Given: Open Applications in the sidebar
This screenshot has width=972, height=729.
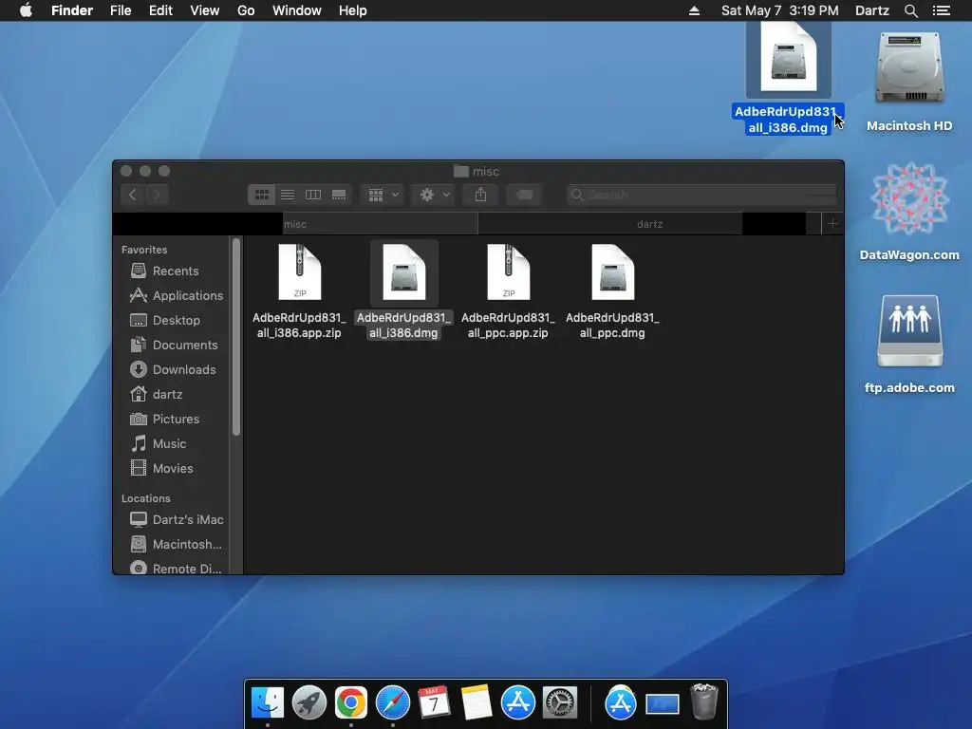Looking at the screenshot, I should [x=177, y=296].
